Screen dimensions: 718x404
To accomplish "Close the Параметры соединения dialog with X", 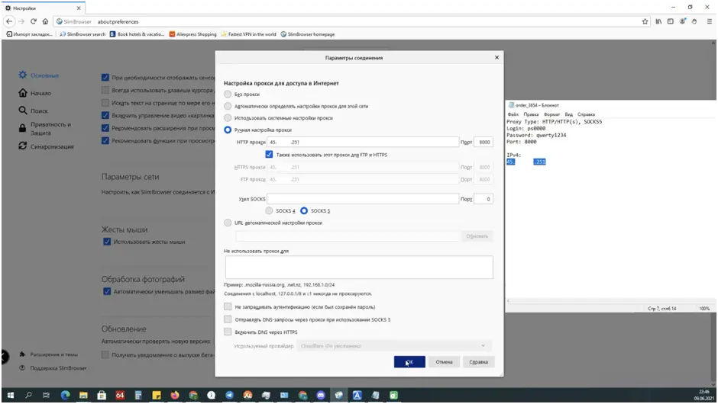I will point(496,58).
